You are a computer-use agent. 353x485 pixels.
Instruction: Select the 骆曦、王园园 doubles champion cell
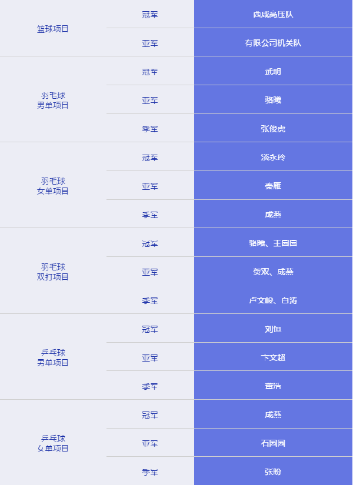point(273,242)
